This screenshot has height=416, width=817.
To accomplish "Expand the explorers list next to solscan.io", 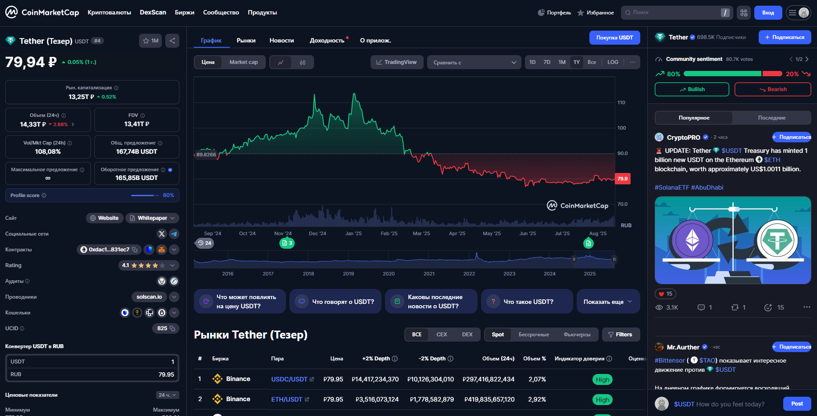I will pyautogui.click(x=174, y=297).
